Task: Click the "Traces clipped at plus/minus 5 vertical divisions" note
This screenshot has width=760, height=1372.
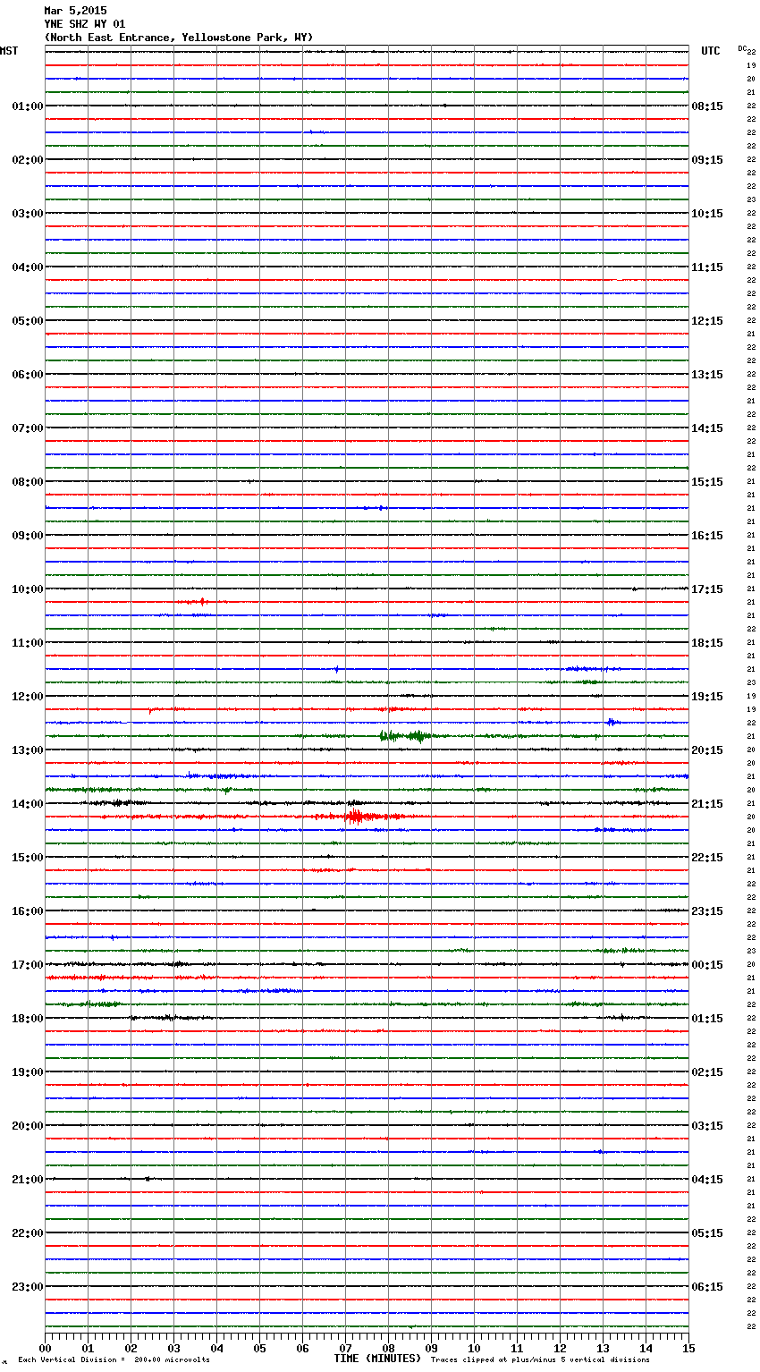Action: 540,1360
